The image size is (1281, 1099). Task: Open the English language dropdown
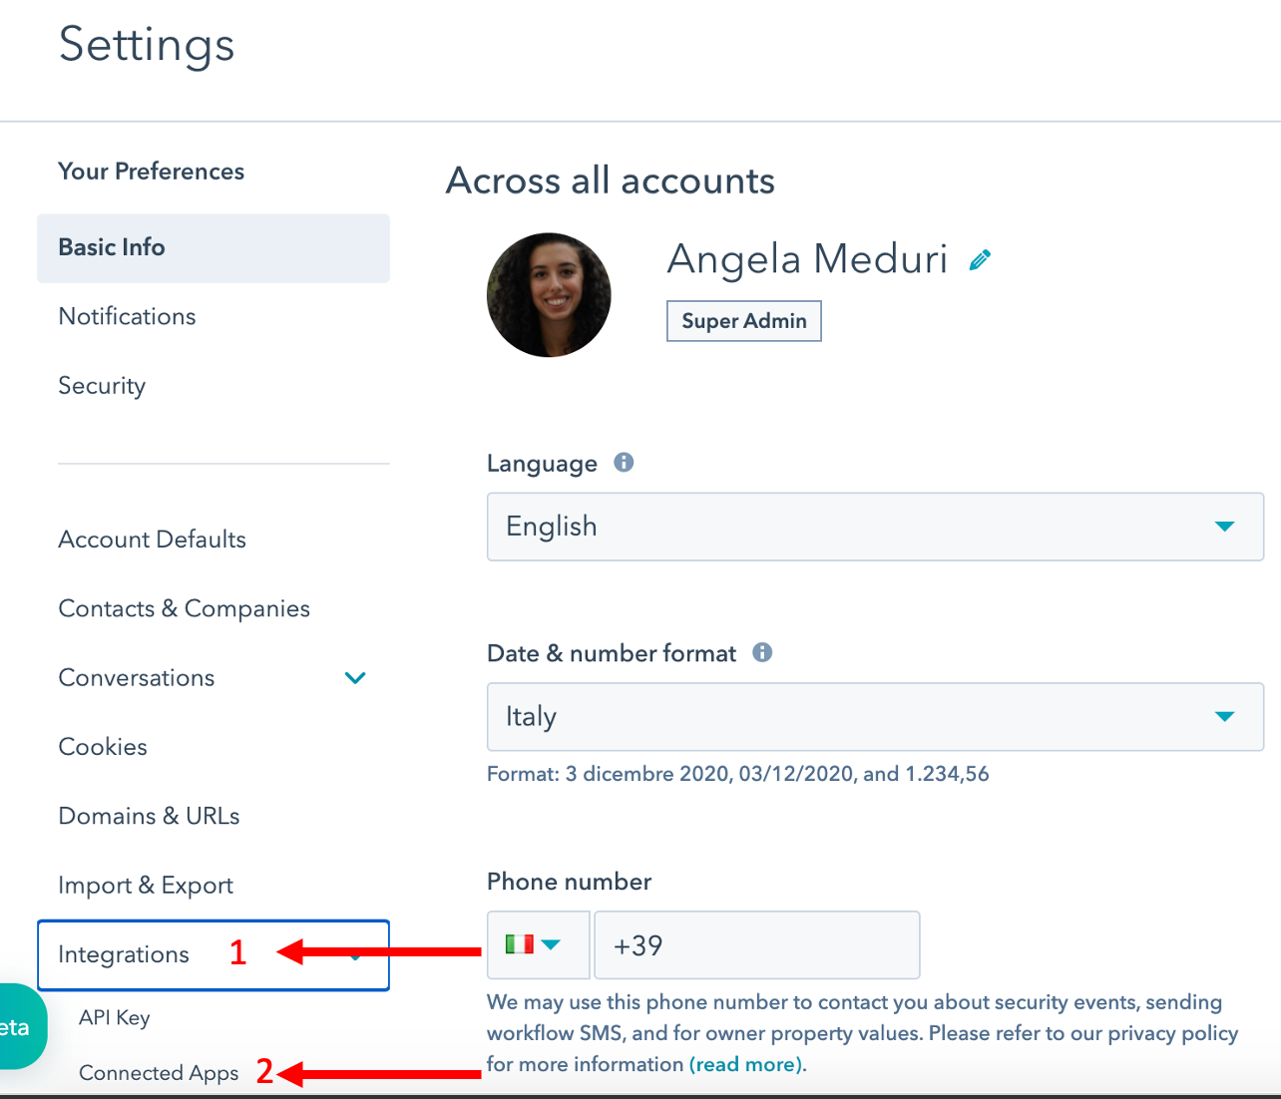pos(875,527)
